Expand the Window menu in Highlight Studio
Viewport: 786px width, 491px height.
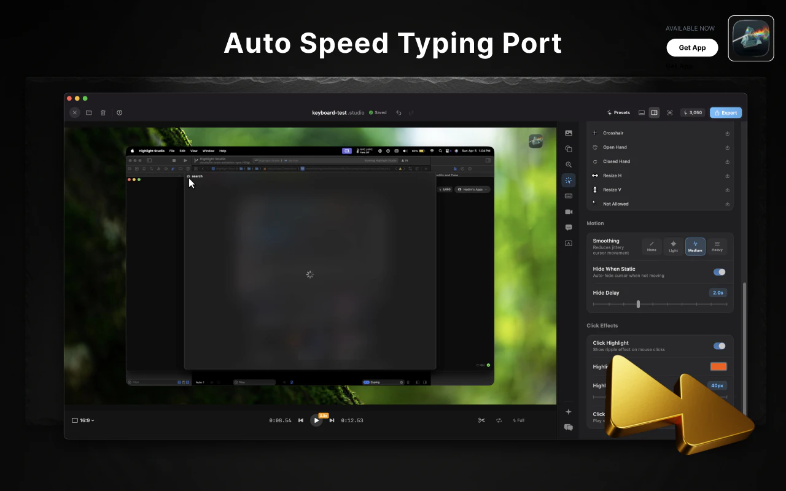(x=208, y=150)
